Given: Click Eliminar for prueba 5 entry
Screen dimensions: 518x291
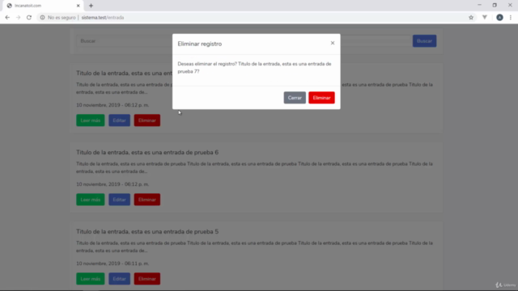Looking at the screenshot, I should (147, 279).
